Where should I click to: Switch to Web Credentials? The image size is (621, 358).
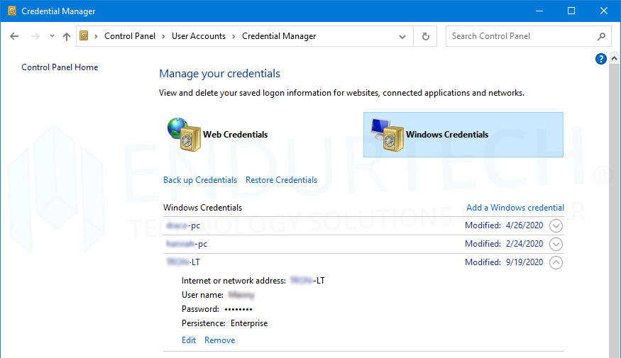pos(235,135)
